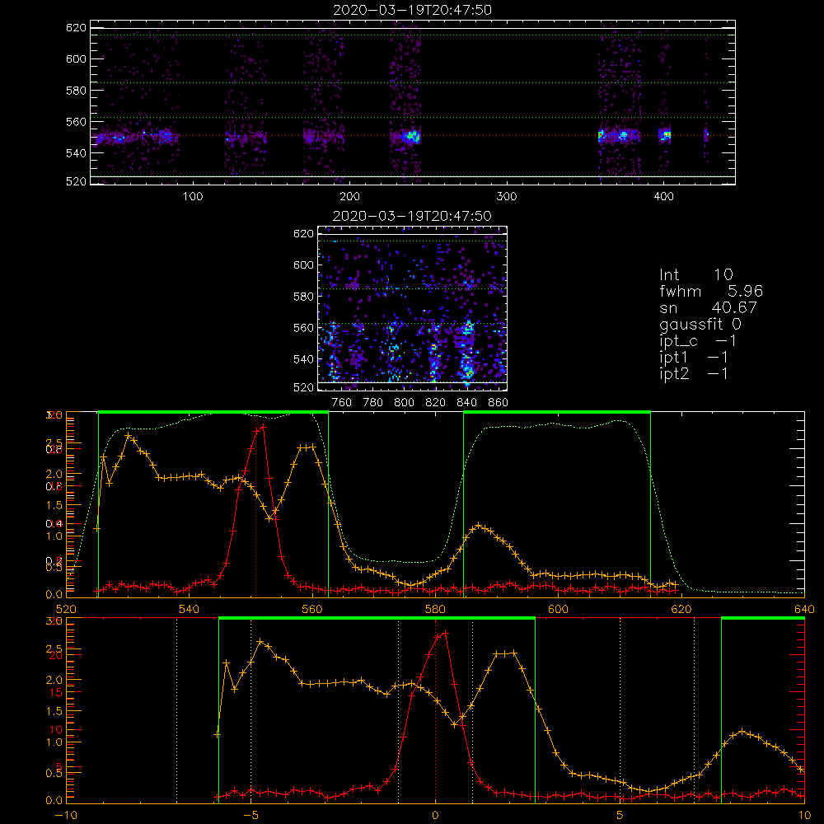Click the x-axis tick label "800"
The width and height of the screenshot is (824, 824).
tap(404, 403)
